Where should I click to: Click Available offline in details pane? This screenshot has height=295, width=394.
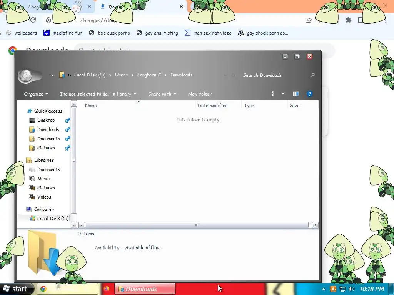click(143, 248)
